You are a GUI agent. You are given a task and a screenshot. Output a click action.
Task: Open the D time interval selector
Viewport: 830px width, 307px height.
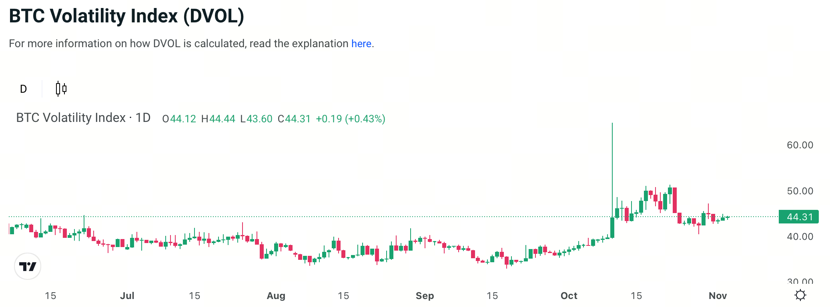[x=24, y=89]
